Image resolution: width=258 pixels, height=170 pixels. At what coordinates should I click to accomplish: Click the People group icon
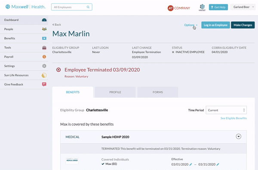pos(44,29)
